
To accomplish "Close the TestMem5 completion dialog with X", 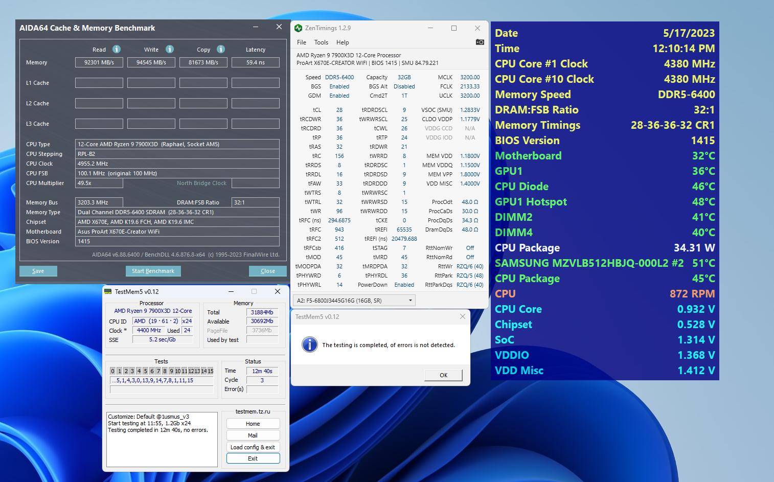I will [x=462, y=316].
